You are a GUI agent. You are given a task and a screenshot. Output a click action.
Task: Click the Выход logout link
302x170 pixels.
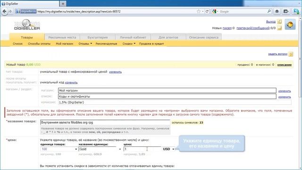[x=271, y=22]
